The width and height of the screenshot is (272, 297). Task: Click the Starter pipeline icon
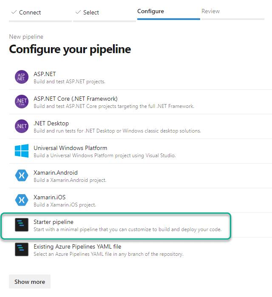[x=22, y=225]
